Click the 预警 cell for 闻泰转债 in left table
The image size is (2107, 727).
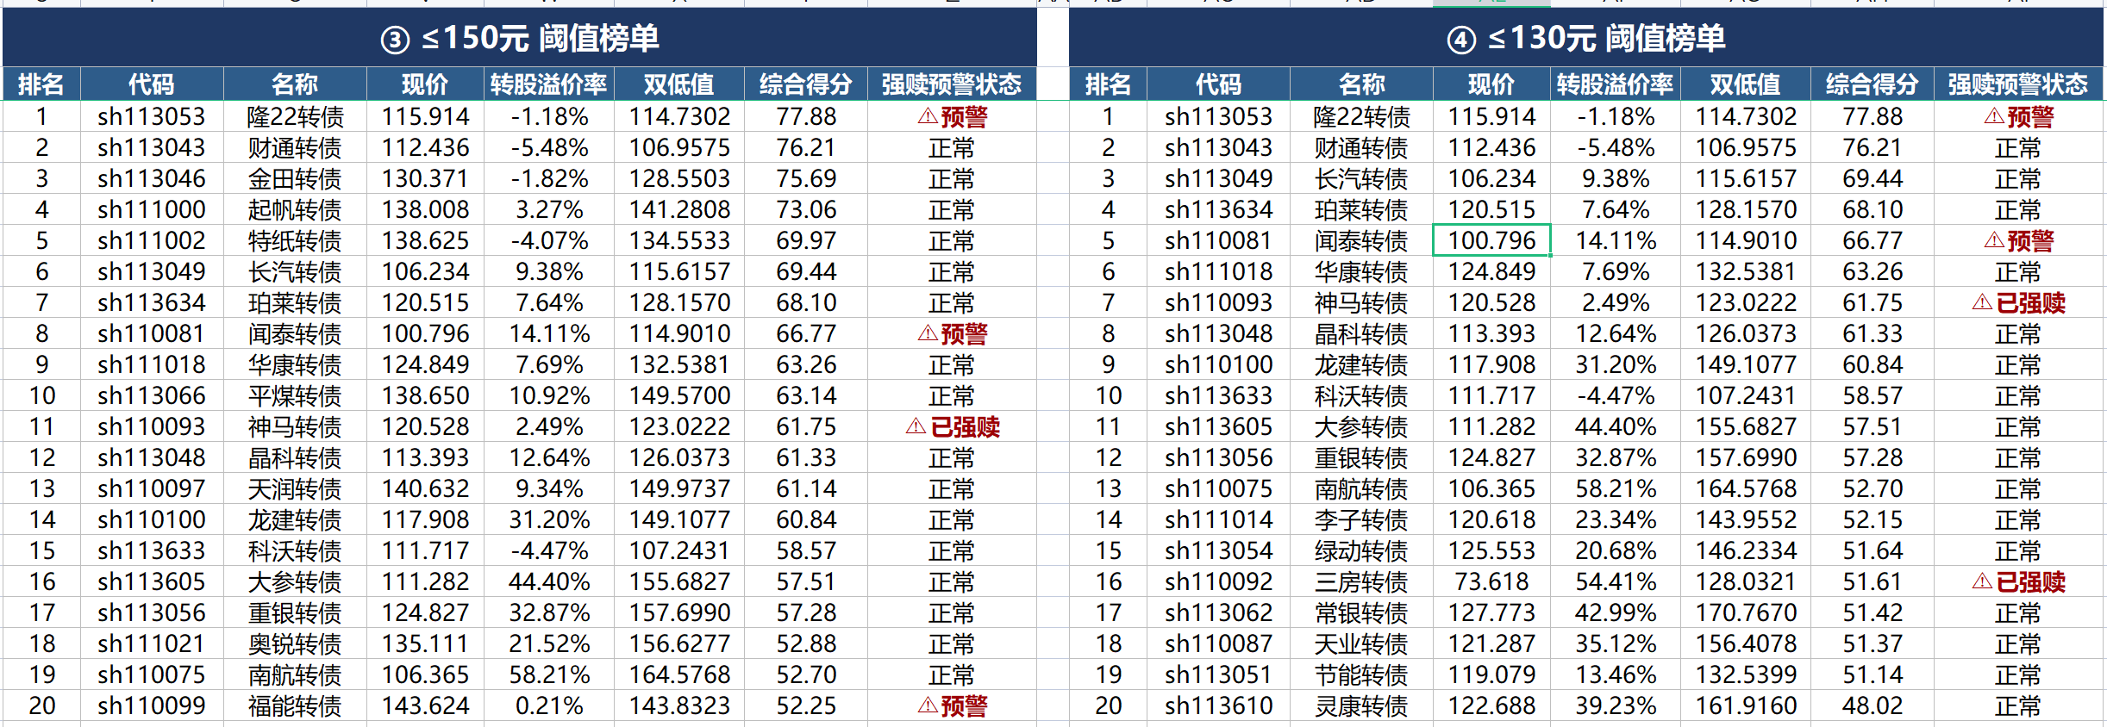[952, 333]
